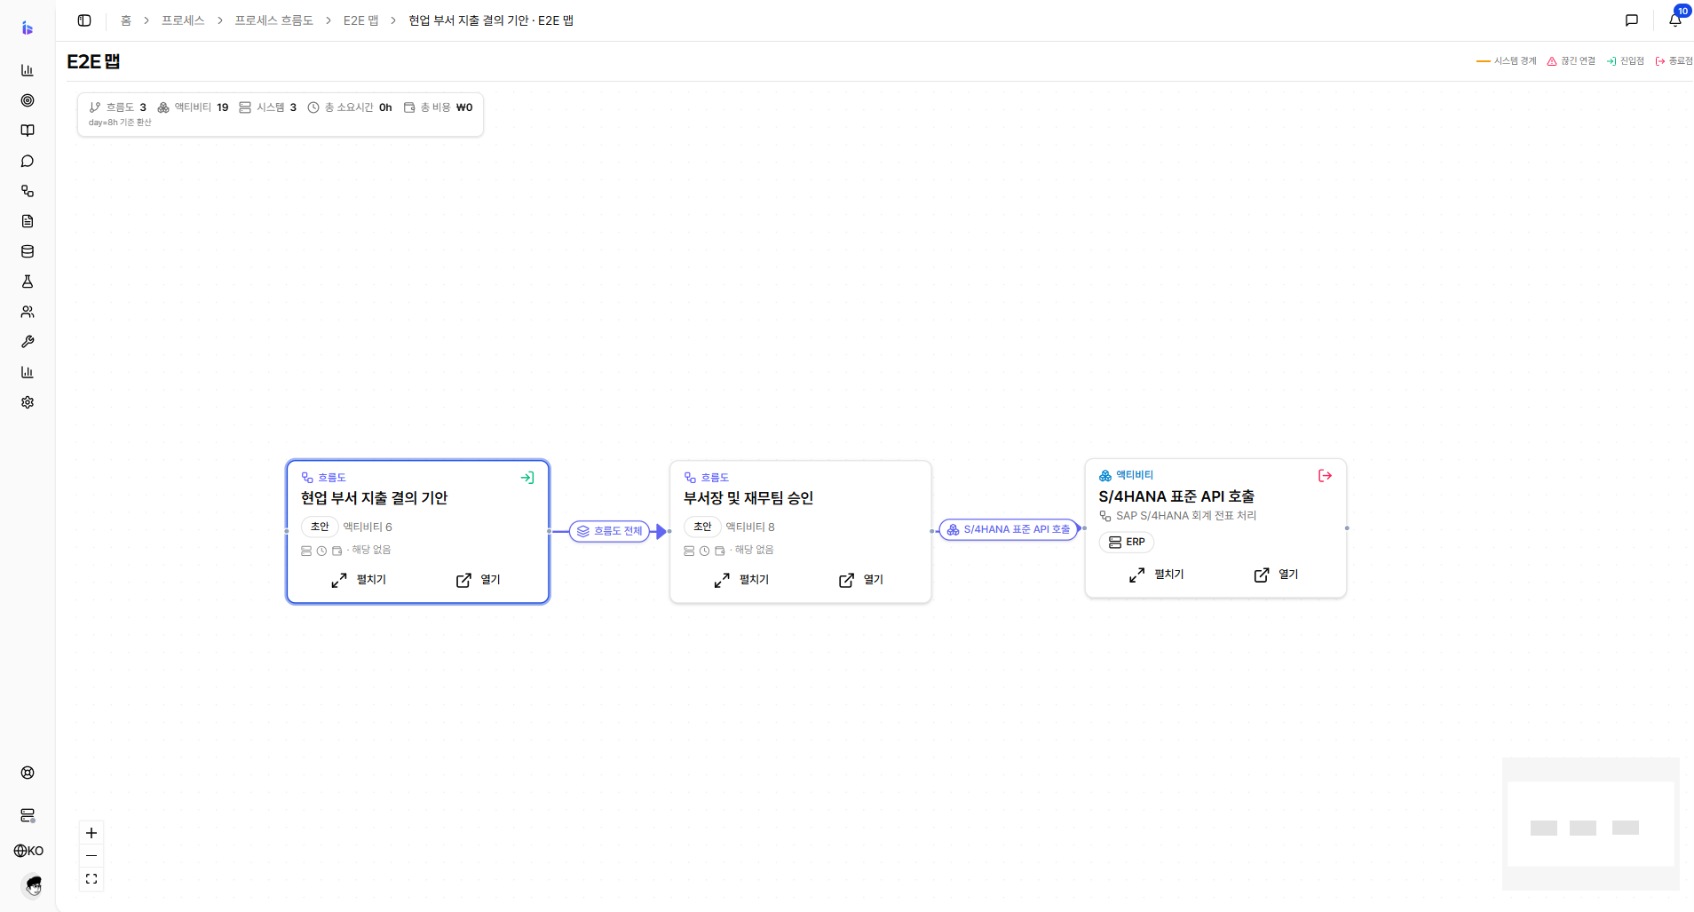This screenshot has height=912, width=1694.
Task: Zoom in with the plus control
Action: pos(91,833)
